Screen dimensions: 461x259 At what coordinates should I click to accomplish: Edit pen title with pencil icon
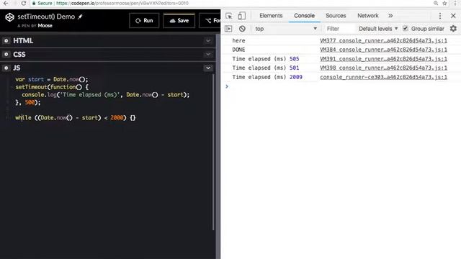pyautogui.click(x=80, y=17)
